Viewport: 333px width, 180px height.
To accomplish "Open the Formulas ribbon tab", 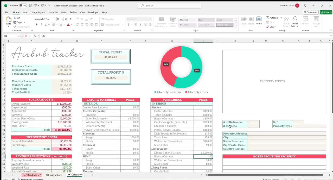I will (x=53, y=12).
